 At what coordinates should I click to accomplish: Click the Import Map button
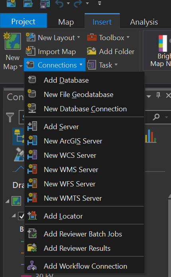click(x=51, y=52)
